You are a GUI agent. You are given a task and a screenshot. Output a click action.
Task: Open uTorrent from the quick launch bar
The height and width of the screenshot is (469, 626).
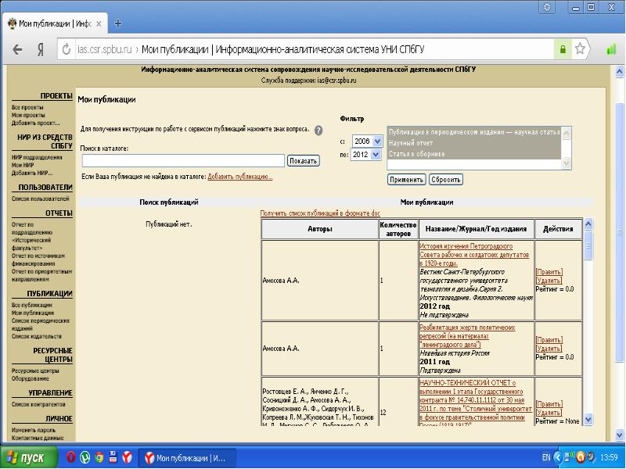[x=85, y=456]
